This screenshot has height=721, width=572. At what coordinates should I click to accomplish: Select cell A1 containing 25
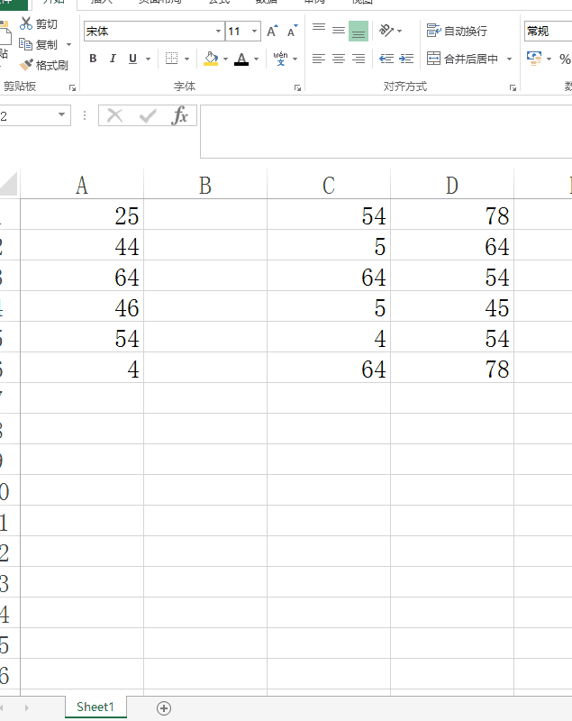click(x=82, y=214)
